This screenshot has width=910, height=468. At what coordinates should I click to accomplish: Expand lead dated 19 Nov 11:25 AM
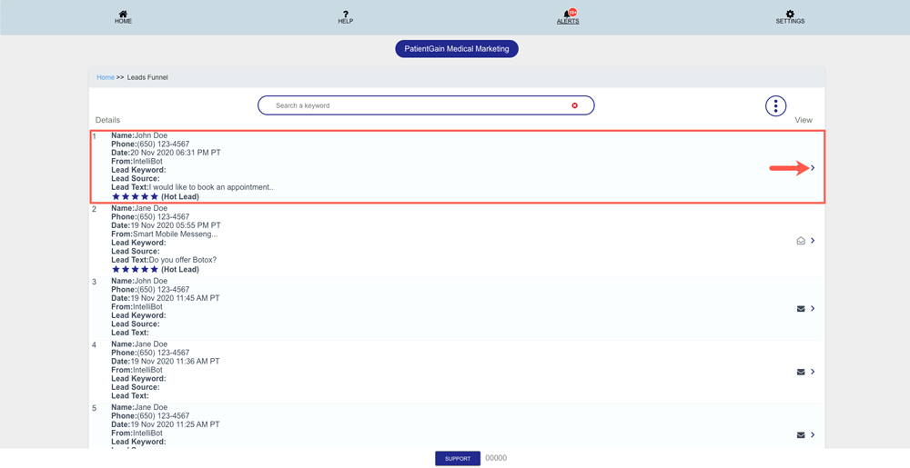point(813,435)
